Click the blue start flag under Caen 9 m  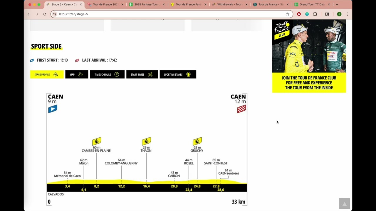[53, 109]
